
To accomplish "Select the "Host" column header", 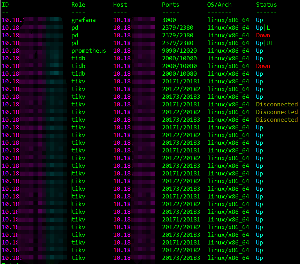I will tap(120, 5).
